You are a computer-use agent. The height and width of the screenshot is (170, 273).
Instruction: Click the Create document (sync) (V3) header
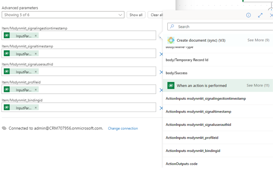[x=201, y=40]
